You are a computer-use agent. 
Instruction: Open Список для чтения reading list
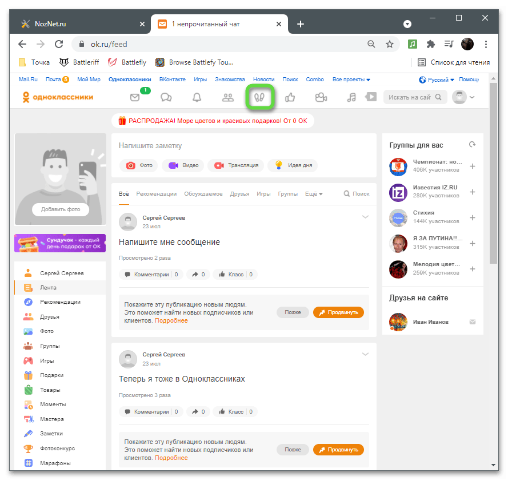coord(454,62)
